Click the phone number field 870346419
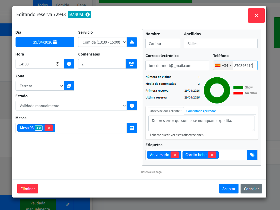280x210 pixels. 245,65
